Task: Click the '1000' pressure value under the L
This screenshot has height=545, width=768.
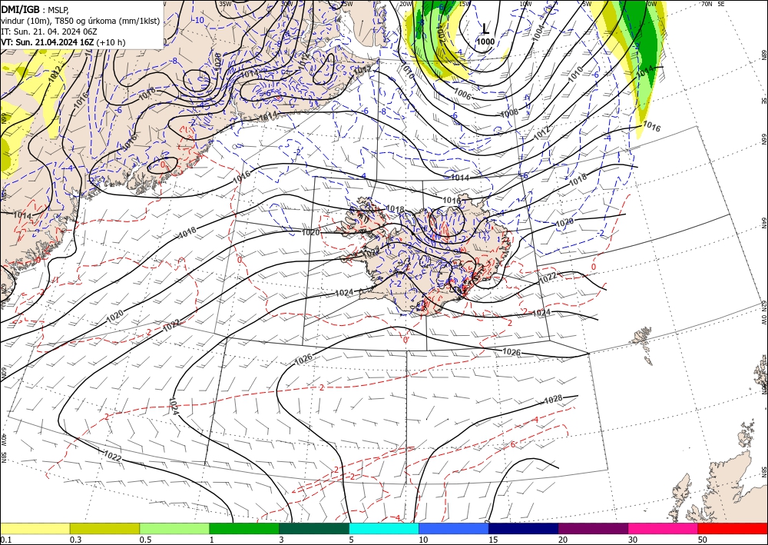Action: 485,42
